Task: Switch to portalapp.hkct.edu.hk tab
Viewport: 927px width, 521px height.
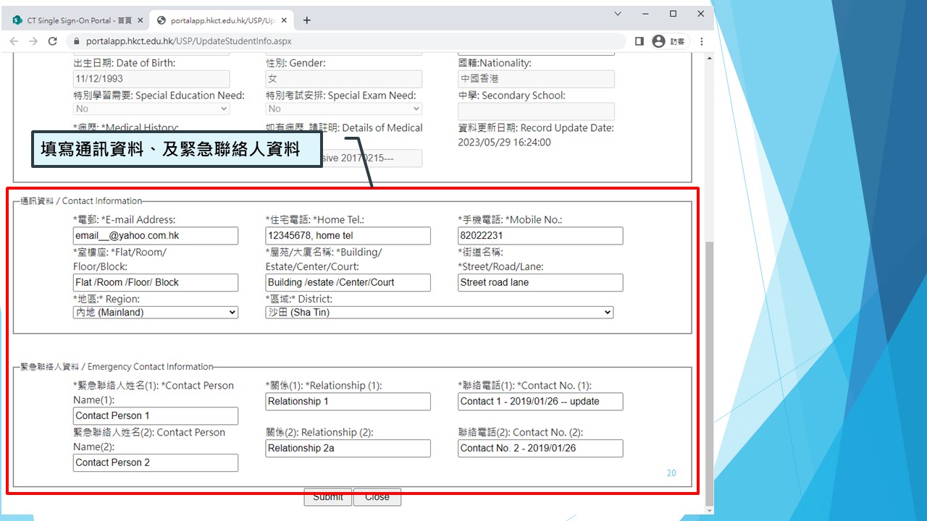Action: [x=222, y=20]
